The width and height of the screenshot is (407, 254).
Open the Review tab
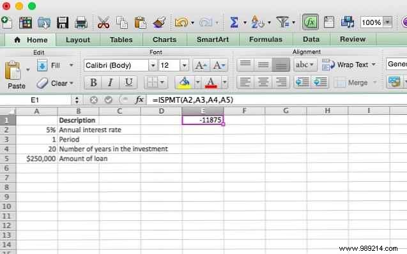tap(353, 39)
